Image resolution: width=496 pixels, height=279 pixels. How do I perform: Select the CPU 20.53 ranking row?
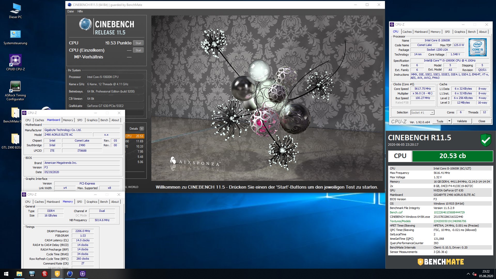135,136
